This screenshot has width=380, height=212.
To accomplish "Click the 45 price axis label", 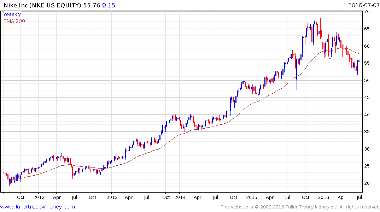I will pyautogui.click(x=367, y=98).
